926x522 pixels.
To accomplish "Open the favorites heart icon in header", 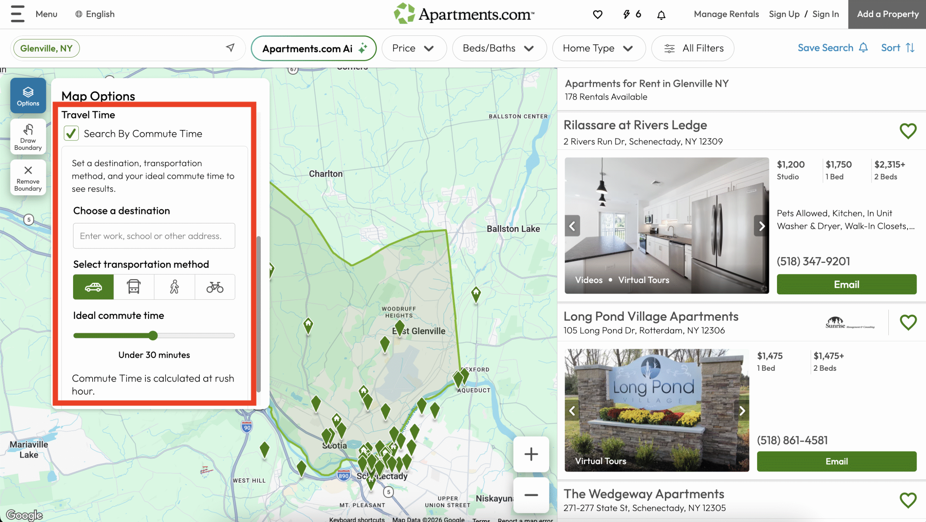I will 598,14.
